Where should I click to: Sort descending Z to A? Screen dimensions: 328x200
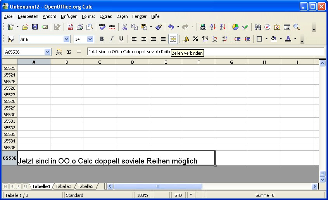pyautogui.click(x=223, y=27)
